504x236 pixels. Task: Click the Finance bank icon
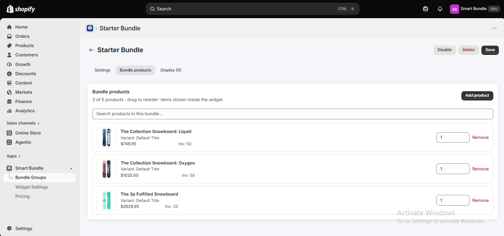[x=9, y=102]
